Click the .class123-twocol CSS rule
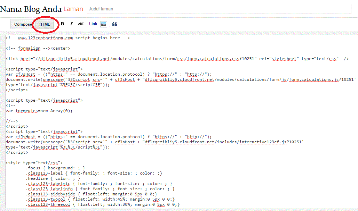The height and width of the screenshot is (211, 358). point(100,200)
